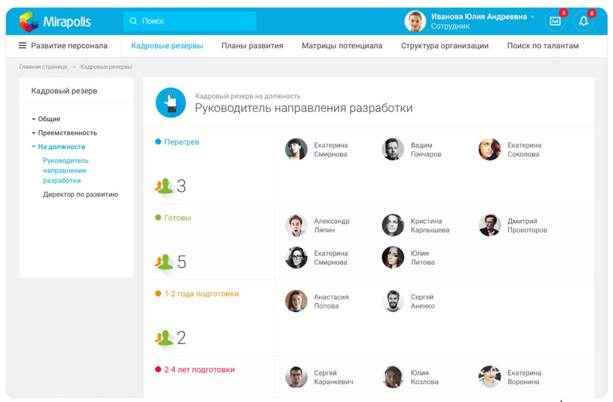This screenshot has width=613, height=402.
Task: Open the Планы развития tab
Action: pos(252,46)
